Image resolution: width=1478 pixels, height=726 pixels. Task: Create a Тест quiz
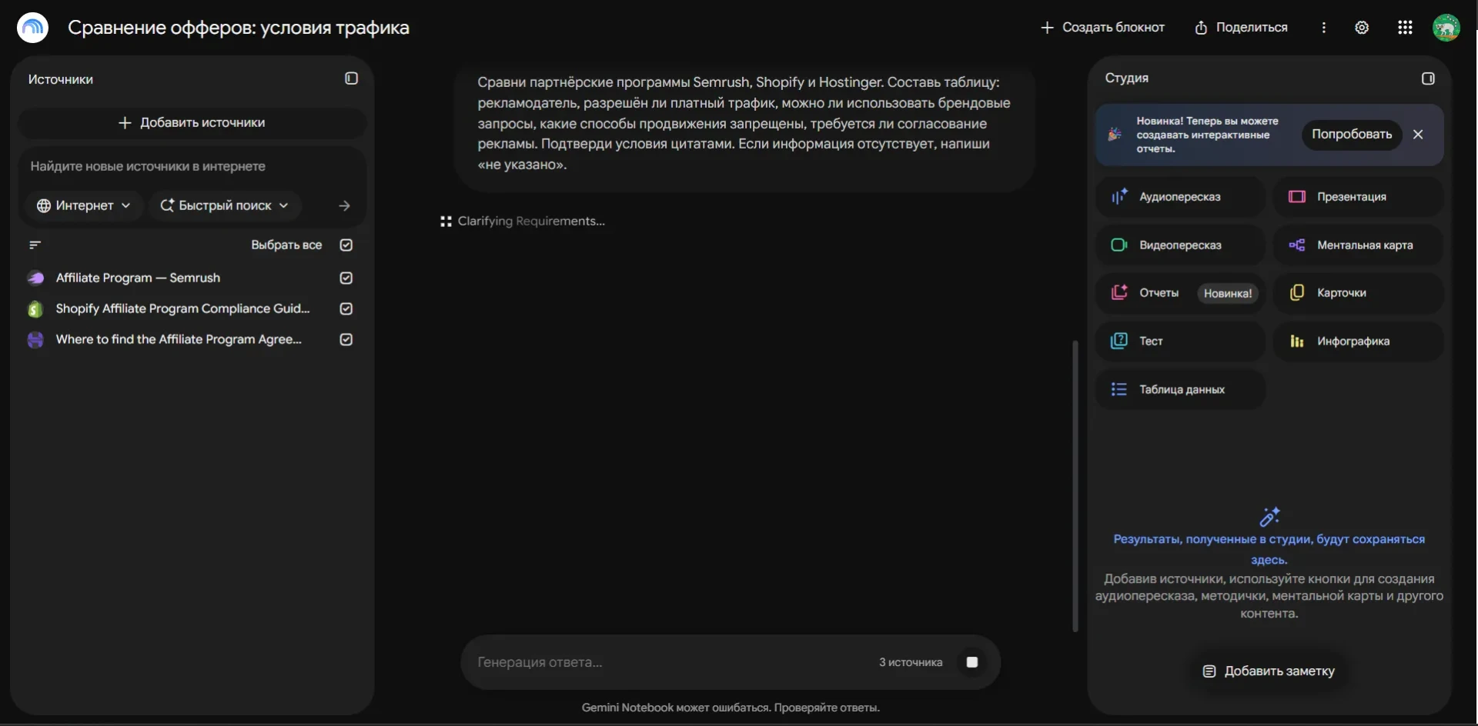[1180, 341]
